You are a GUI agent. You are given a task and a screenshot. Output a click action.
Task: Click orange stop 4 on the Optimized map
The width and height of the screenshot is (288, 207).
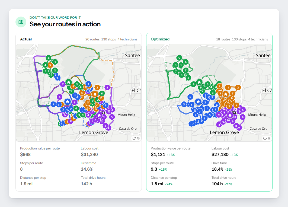(x=236, y=106)
